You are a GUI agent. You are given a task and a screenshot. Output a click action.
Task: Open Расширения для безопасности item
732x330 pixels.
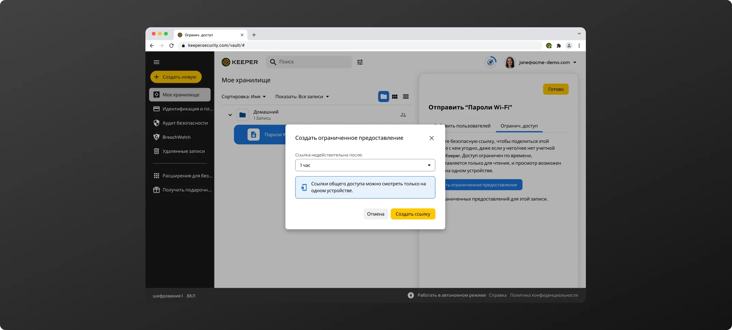point(183,176)
